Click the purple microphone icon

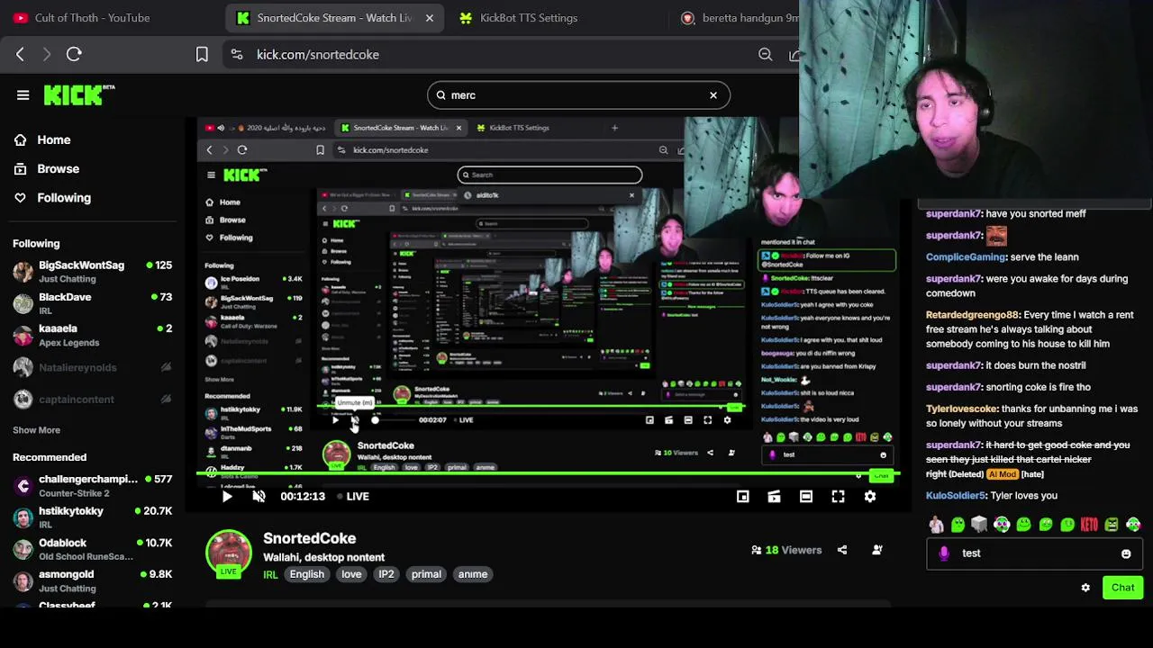tap(944, 553)
